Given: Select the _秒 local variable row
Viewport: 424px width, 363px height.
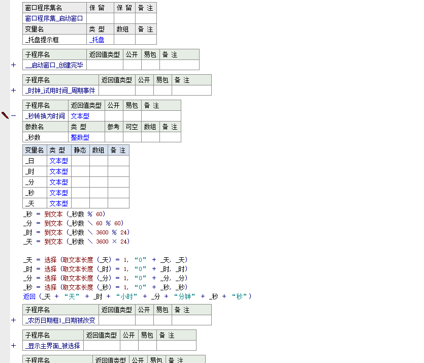Looking at the screenshot, I should [76, 193].
